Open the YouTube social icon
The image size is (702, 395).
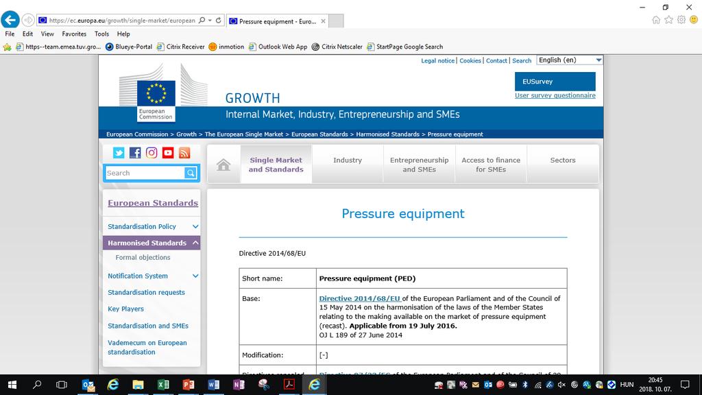tap(168, 153)
